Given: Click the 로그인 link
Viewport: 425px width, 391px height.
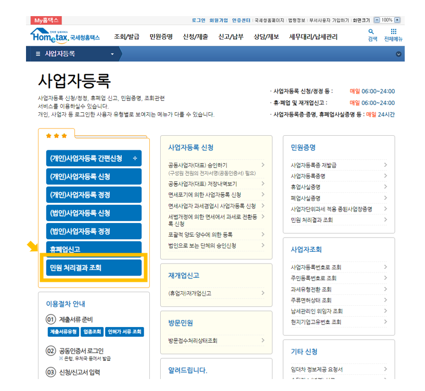Looking at the screenshot, I should click(x=199, y=20).
